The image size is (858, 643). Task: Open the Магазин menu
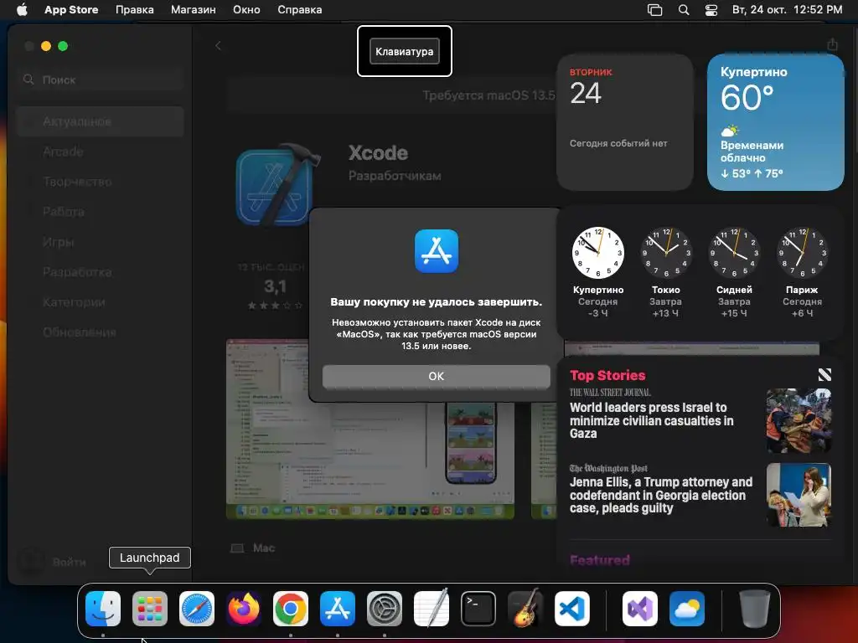194,10
